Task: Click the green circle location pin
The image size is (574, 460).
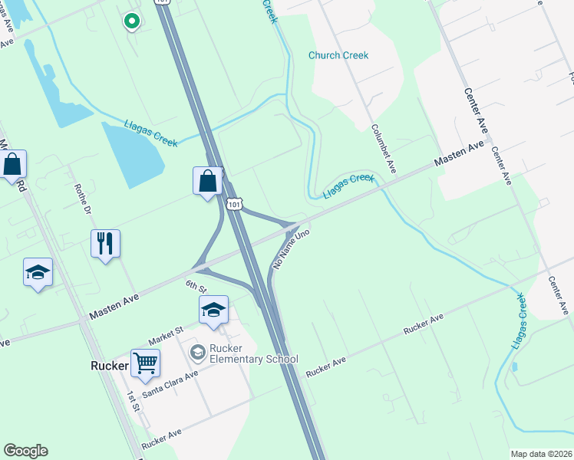Action: click(132, 21)
